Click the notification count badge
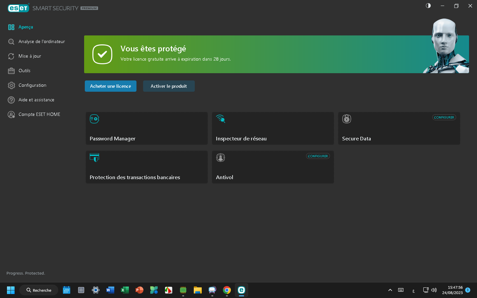The height and width of the screenshot is (298, 477). (x=468, y=290)
